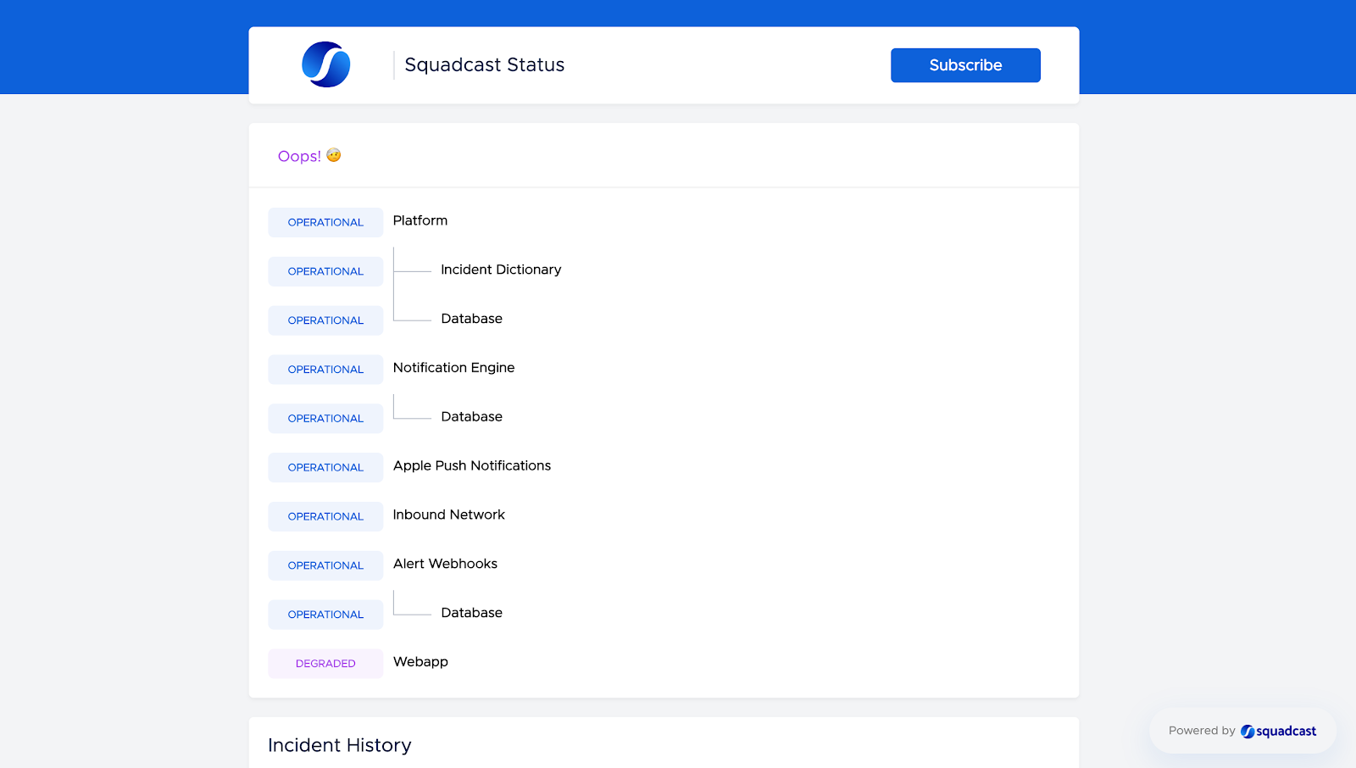Click the Oops! status message
Viewport: 1356px width, 768px height.
(309, 156)
